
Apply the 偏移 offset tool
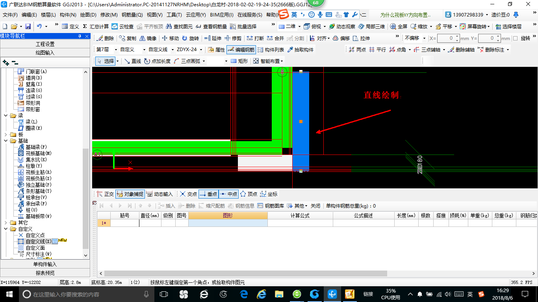tap(341, 38)
